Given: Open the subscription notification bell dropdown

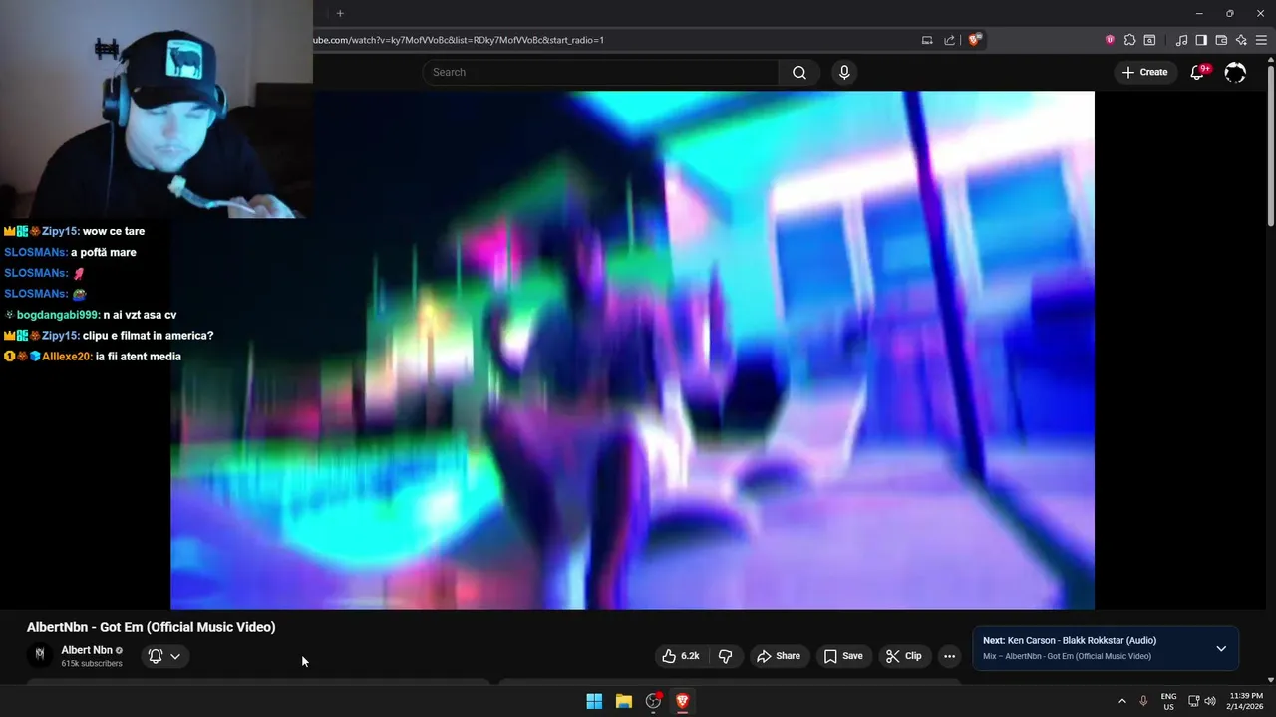Looking at the screenshot, I should [164, 656].
